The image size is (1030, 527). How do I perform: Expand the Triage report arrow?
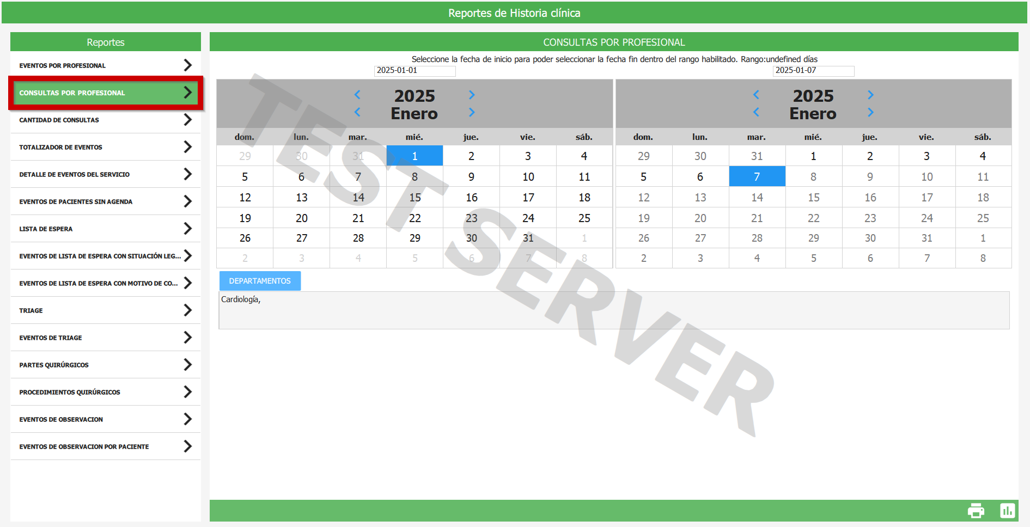(x=188, y=310)
